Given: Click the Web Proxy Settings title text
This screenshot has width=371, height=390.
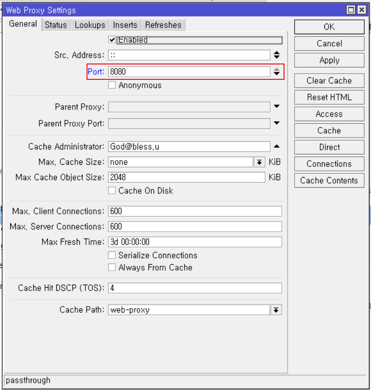Looking at the screenshot, I should coord(41,10).
